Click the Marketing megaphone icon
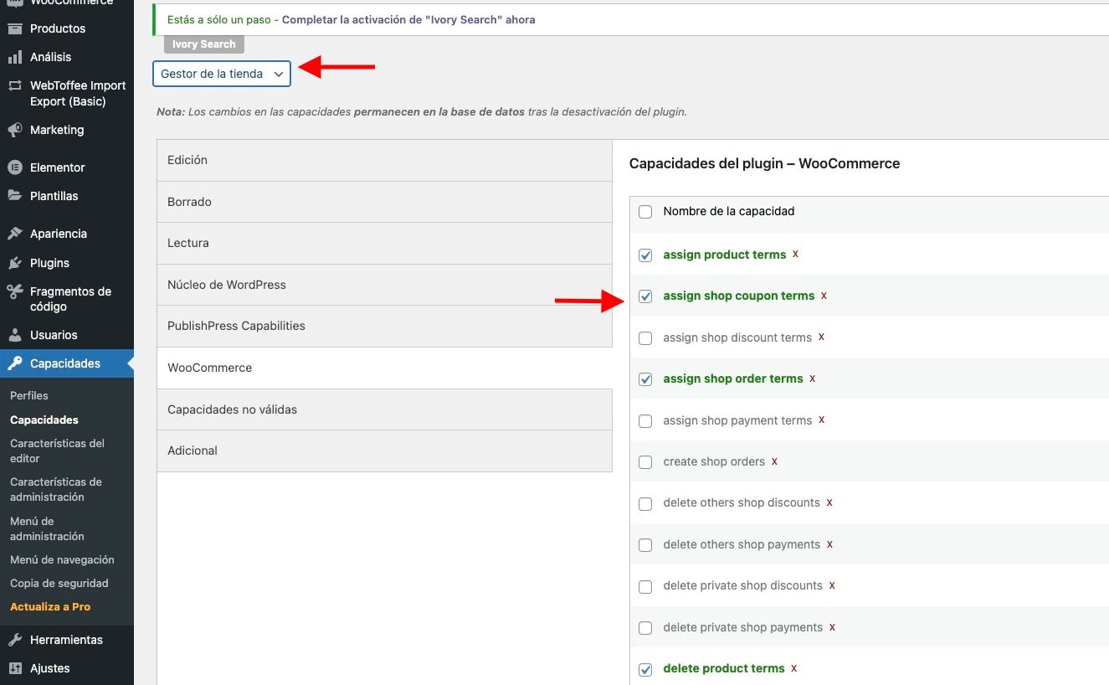Image resolution: width=1109 pixels, height=685 pixels. click(14, 130)
